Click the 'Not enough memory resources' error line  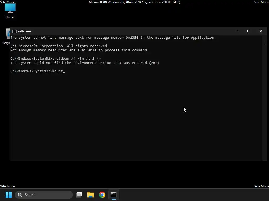click(79, 50)
